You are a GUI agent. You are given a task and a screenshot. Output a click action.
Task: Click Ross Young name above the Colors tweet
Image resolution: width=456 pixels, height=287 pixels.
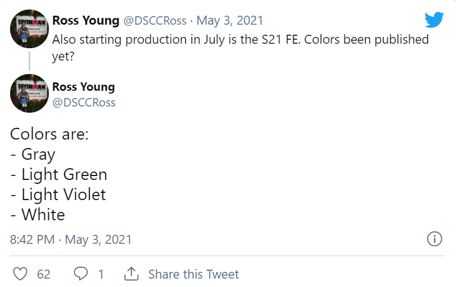tap(83, 87)
